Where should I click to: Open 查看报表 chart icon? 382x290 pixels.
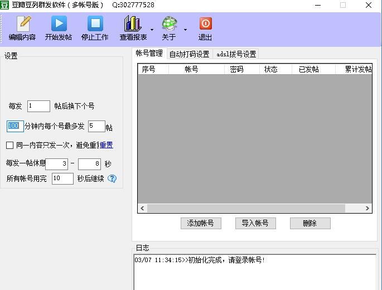click(133, 24)
